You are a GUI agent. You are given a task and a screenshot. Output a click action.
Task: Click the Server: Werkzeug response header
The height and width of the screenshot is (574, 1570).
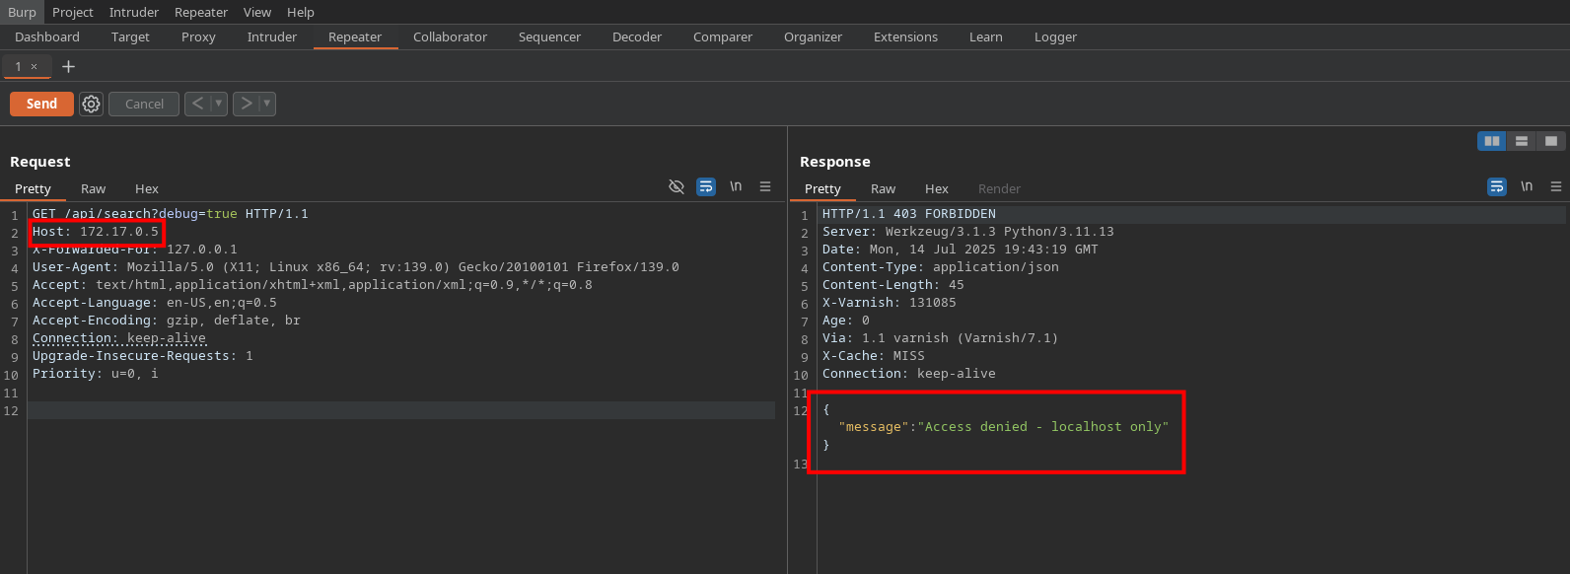(968, 232)
